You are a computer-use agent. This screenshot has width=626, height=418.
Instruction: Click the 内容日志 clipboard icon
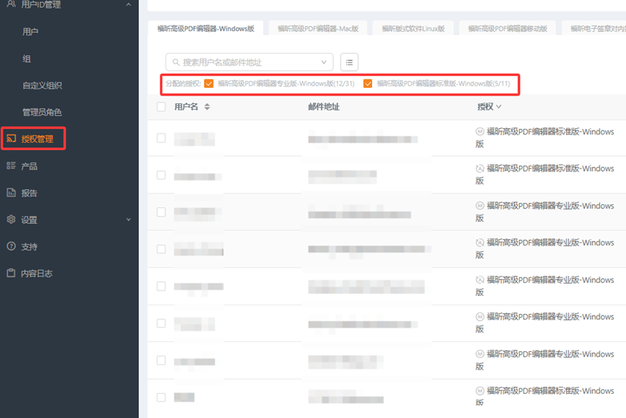click(x=11, y=273)
